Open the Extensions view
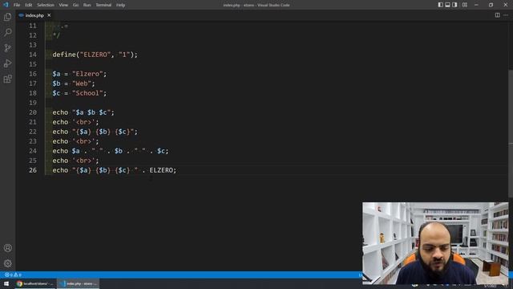 coord(7,79)
